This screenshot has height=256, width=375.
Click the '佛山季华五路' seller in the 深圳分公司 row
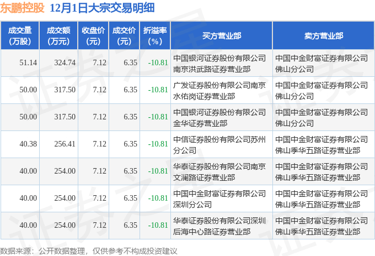point(322,199)
